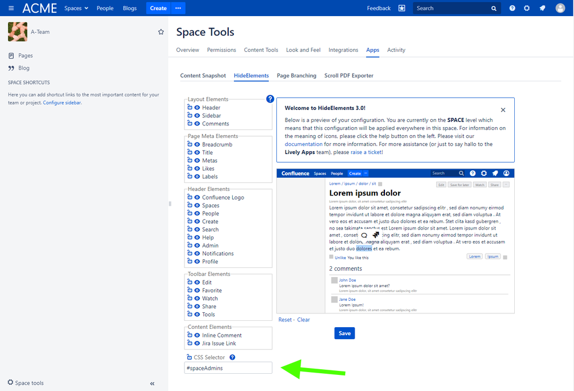This screenshot has height=391, width=574.
Task: Click the Reset link
Action: point(285,320)
